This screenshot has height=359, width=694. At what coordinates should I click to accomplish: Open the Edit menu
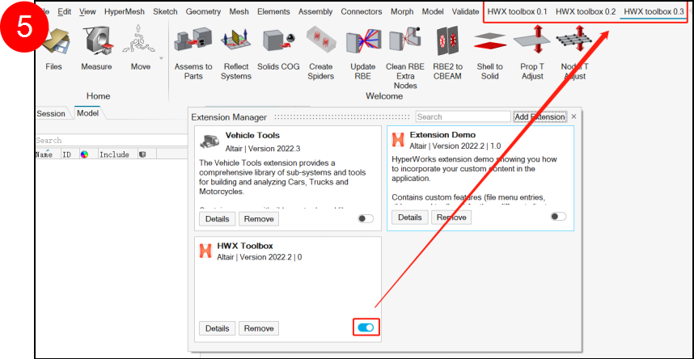[x=65, y=12]
